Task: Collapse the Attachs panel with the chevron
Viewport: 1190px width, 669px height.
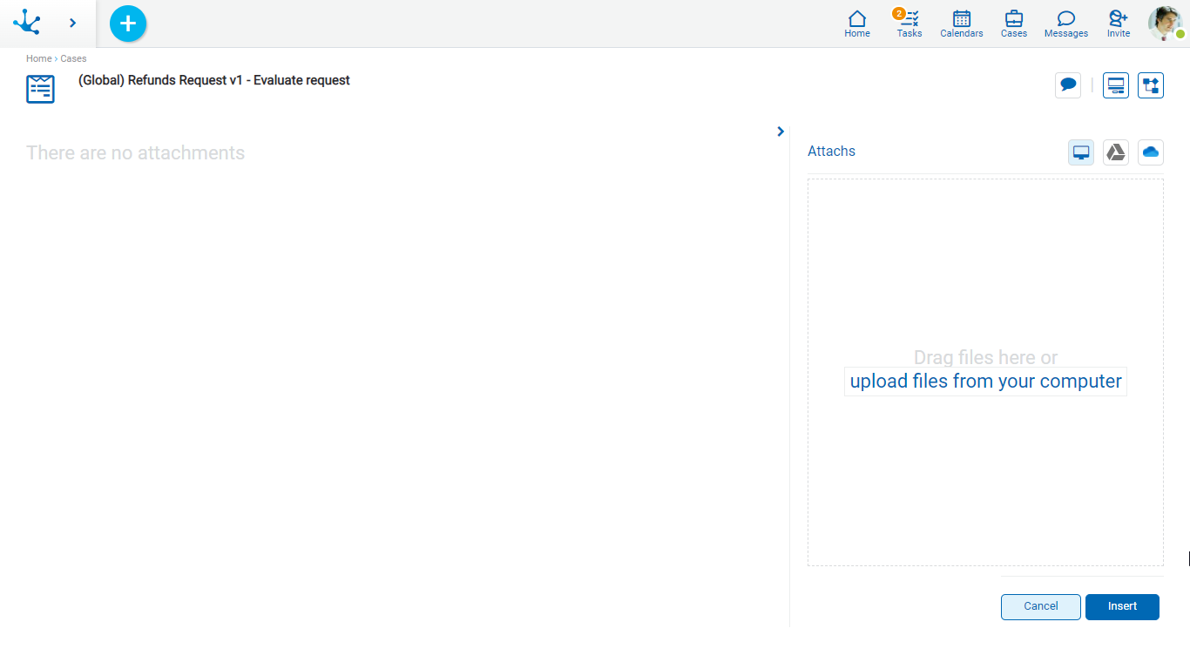Action: 781,132
